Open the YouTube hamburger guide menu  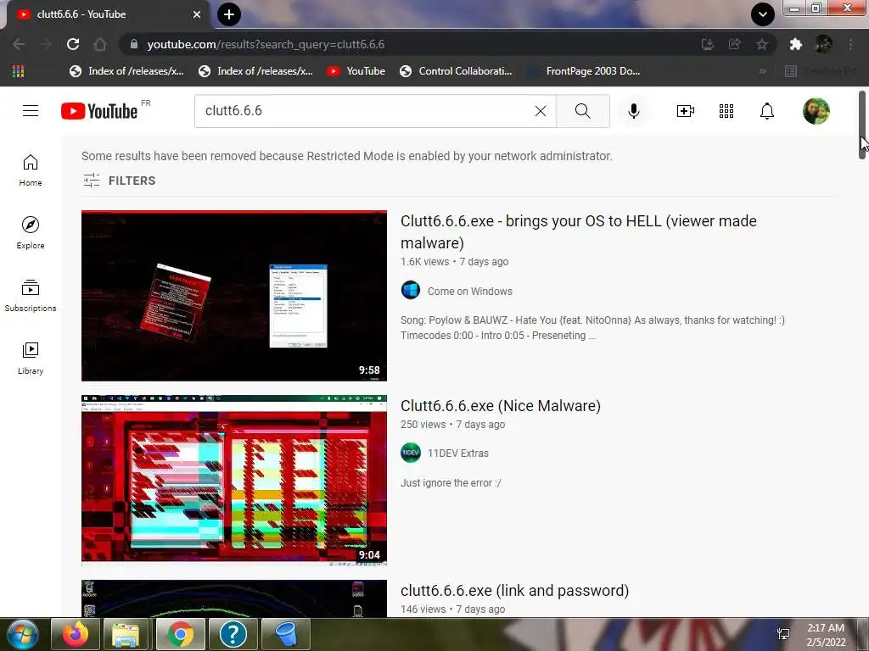coord(31,111)
